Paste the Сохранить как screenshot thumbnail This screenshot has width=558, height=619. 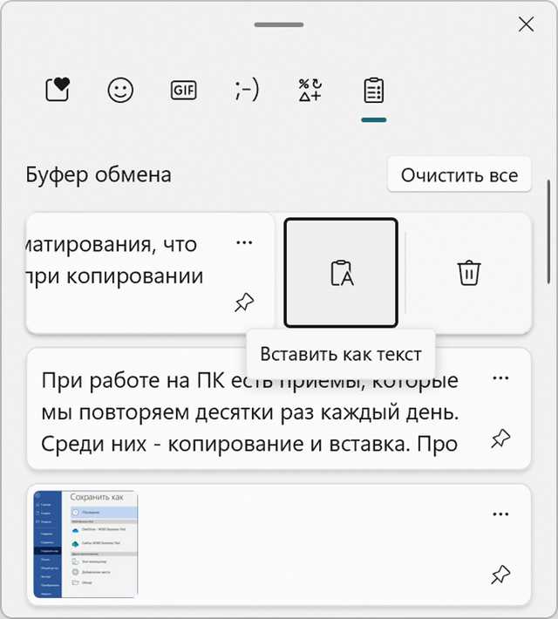pos(85,544)
